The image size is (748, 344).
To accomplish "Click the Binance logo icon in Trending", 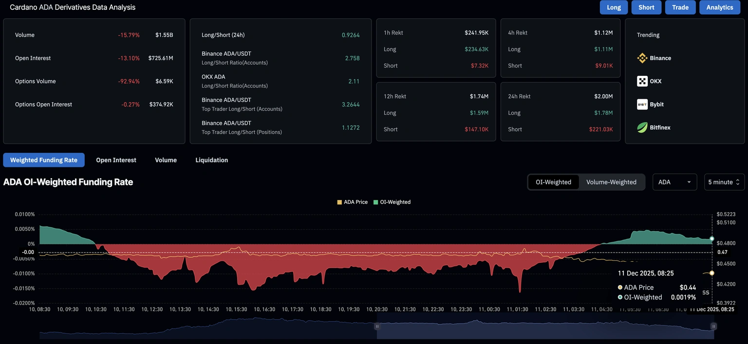I will [x=642, y=58].
